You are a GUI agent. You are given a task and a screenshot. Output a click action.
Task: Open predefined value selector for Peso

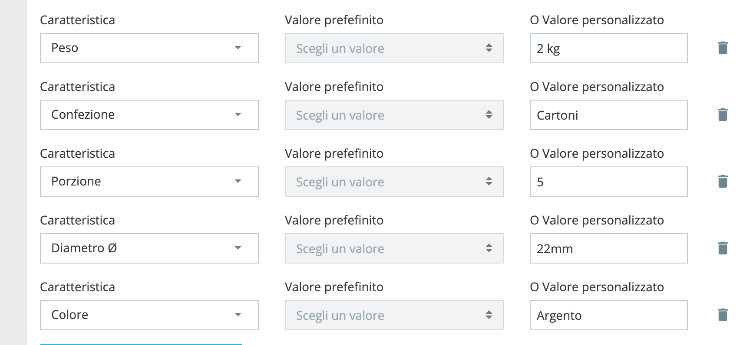(x=394, y=48)
